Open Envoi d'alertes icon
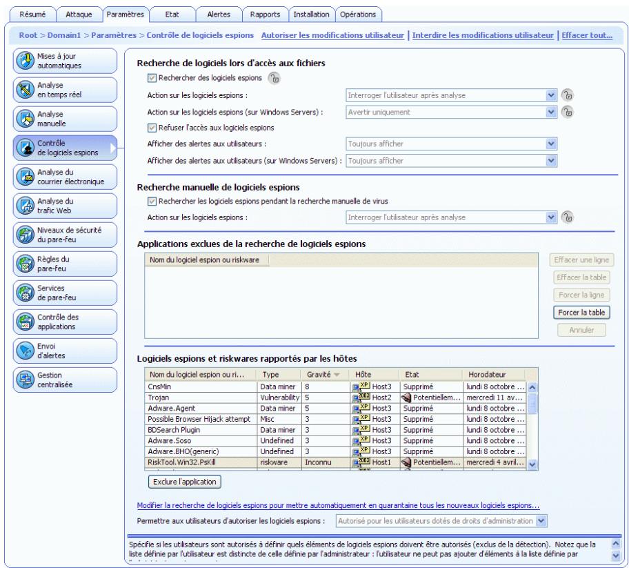Screen dimensions: 629x568 point(25,351)
